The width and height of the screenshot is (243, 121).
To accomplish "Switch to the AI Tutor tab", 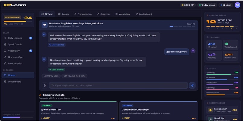I will click(x=47, y=14).
